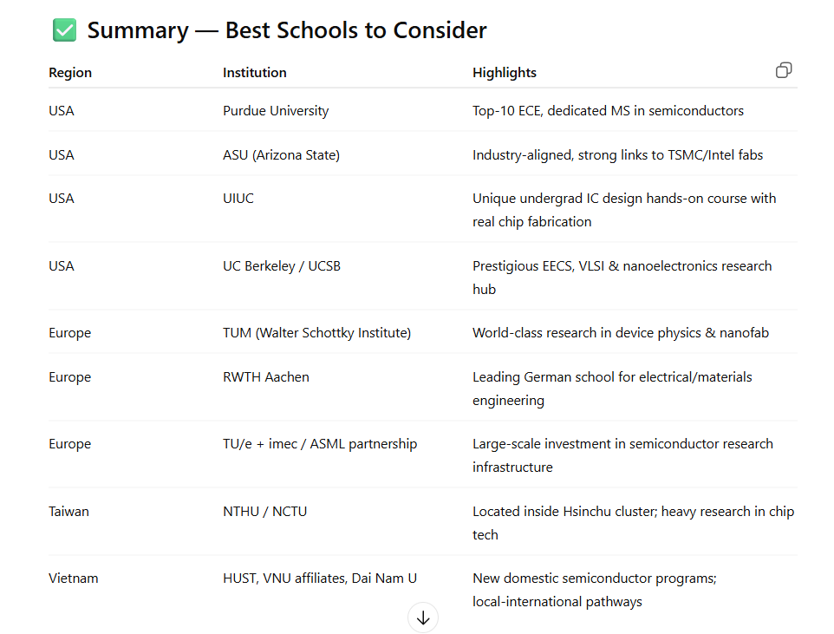The image size is (834, 634).
Task: Click the RWTH Aachen cell
Action: point(266,377)
